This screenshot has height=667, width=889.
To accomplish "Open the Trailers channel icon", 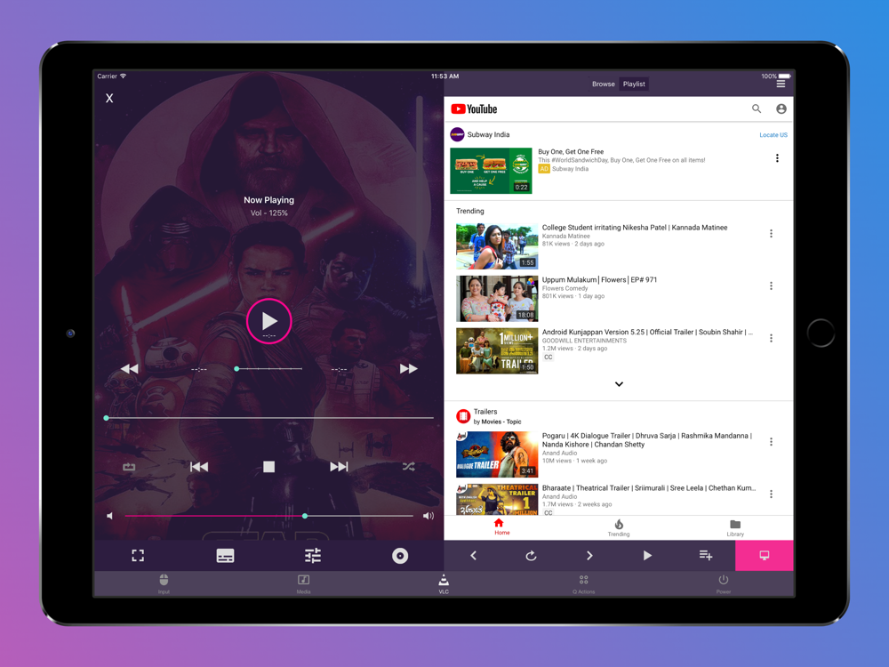I will point(463,416).
